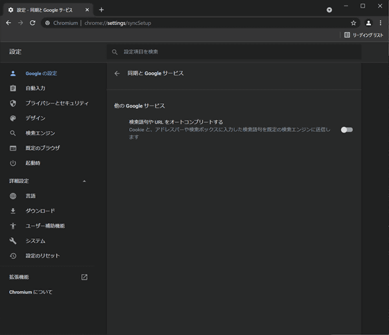Screen dimensions: 389x335
Task: Bookmark this page with star icon
Action: point(354,23)
